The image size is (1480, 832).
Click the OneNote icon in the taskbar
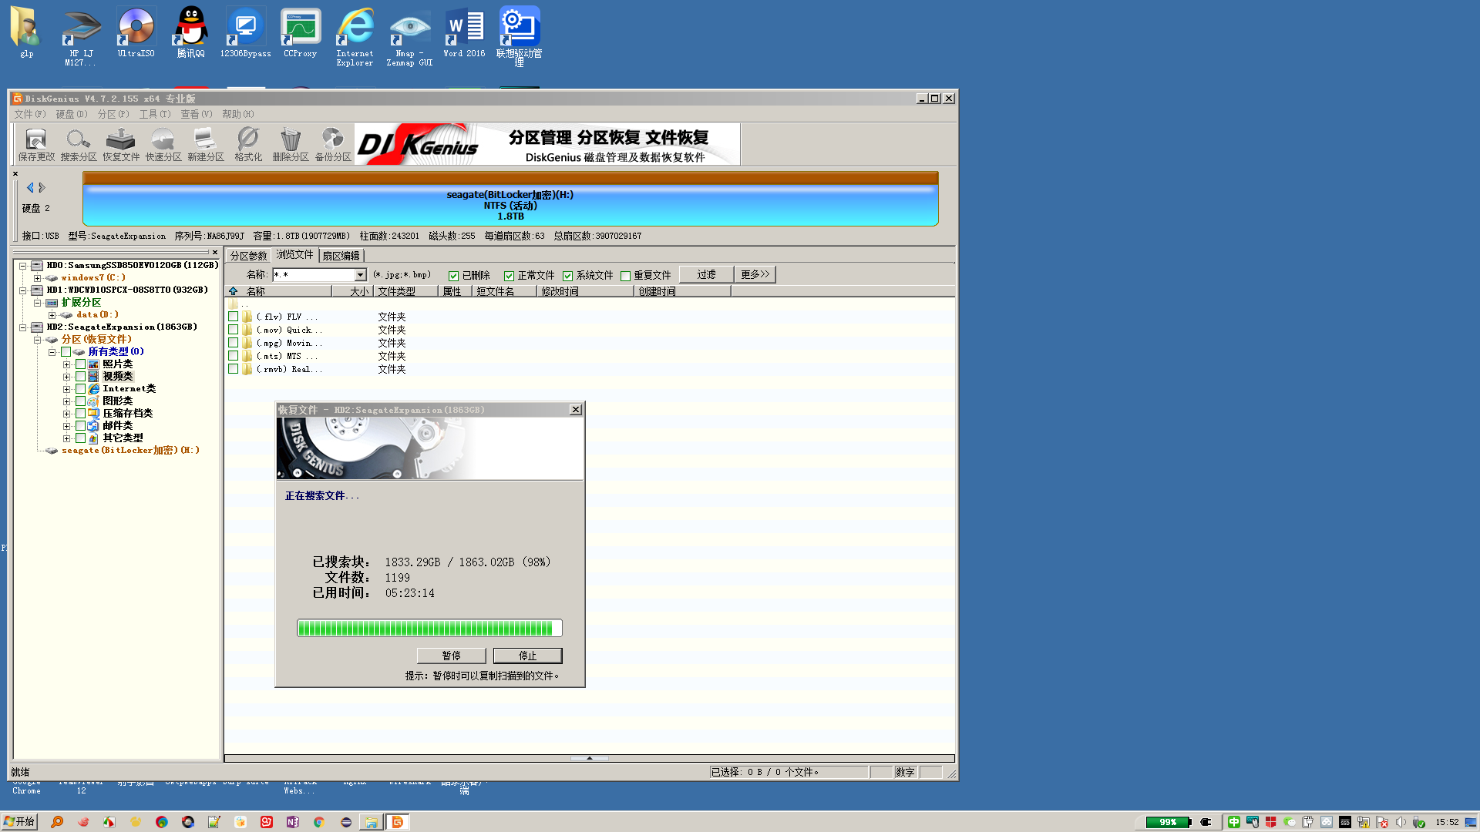coord(293,822)
